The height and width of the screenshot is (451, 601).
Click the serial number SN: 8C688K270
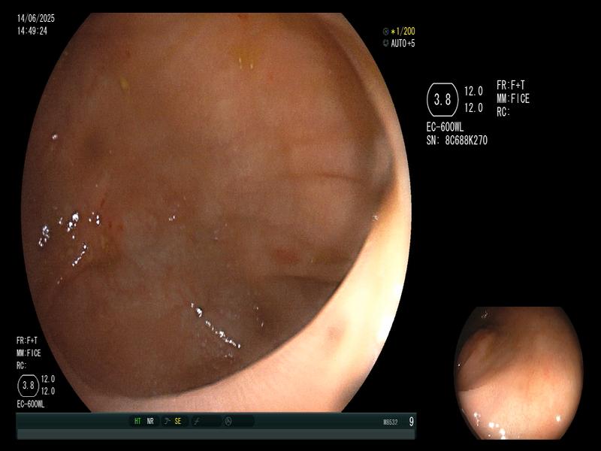tap(457, 141)
